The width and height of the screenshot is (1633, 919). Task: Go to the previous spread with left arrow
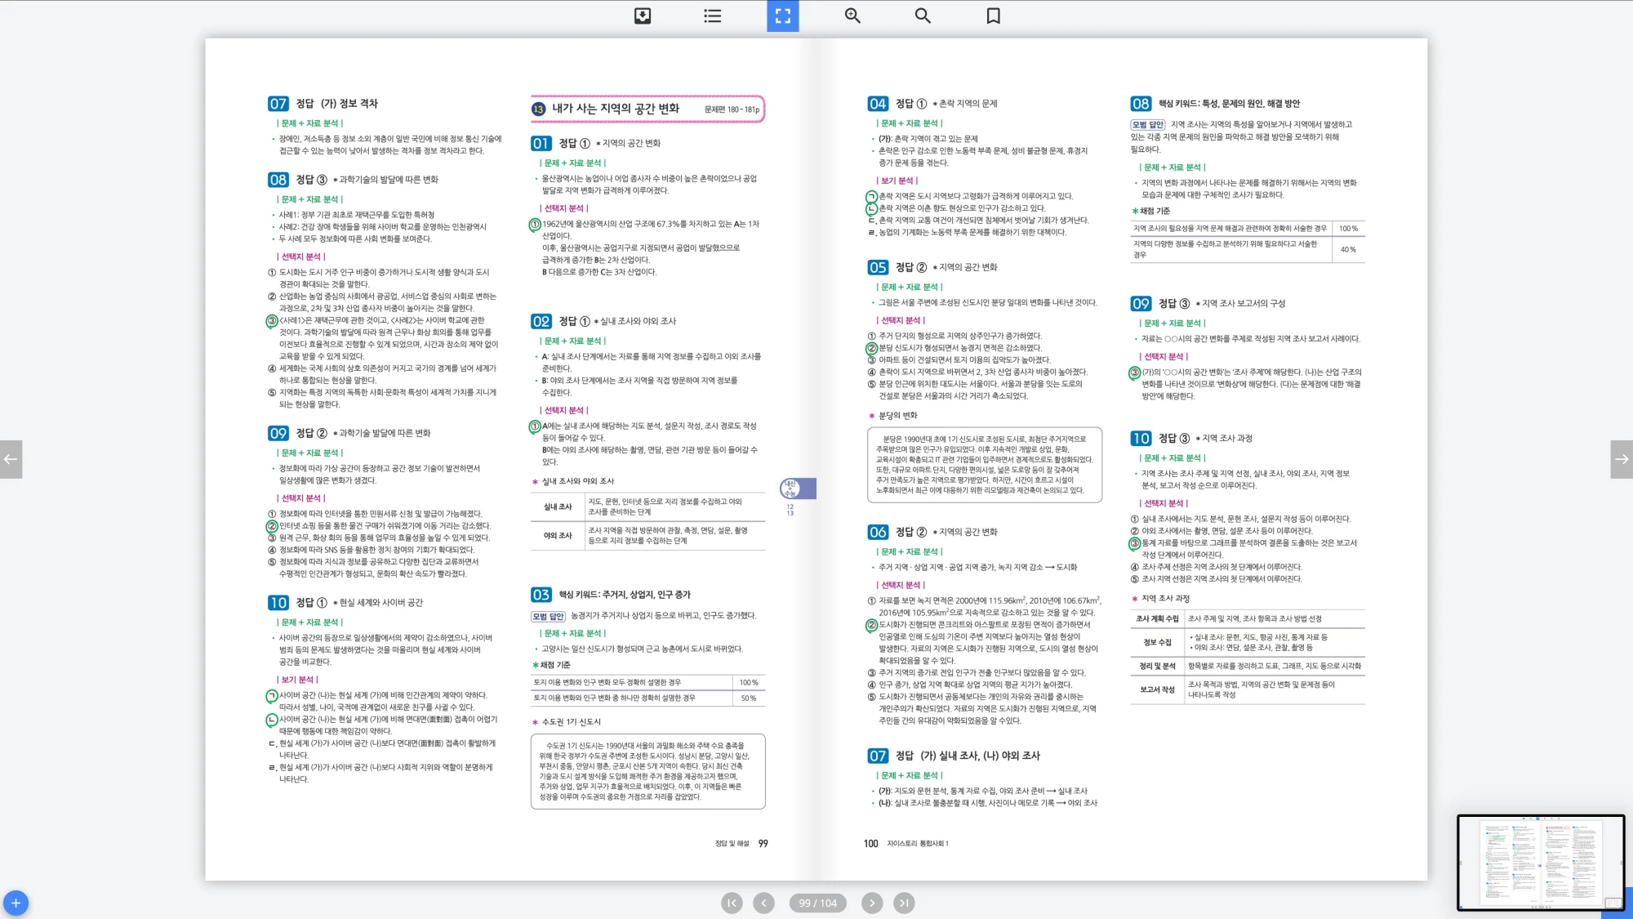click(x=11, y=459)
